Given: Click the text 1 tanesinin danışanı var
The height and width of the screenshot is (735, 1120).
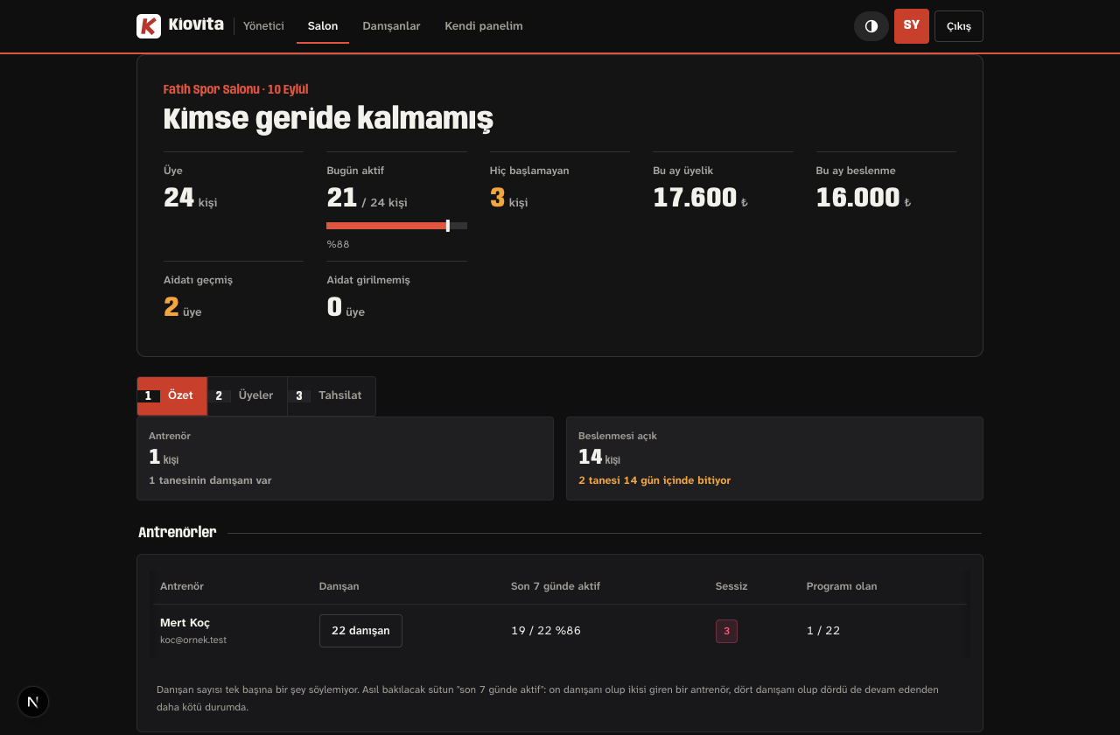Looking at the screenshot, I should pos(210,480).
